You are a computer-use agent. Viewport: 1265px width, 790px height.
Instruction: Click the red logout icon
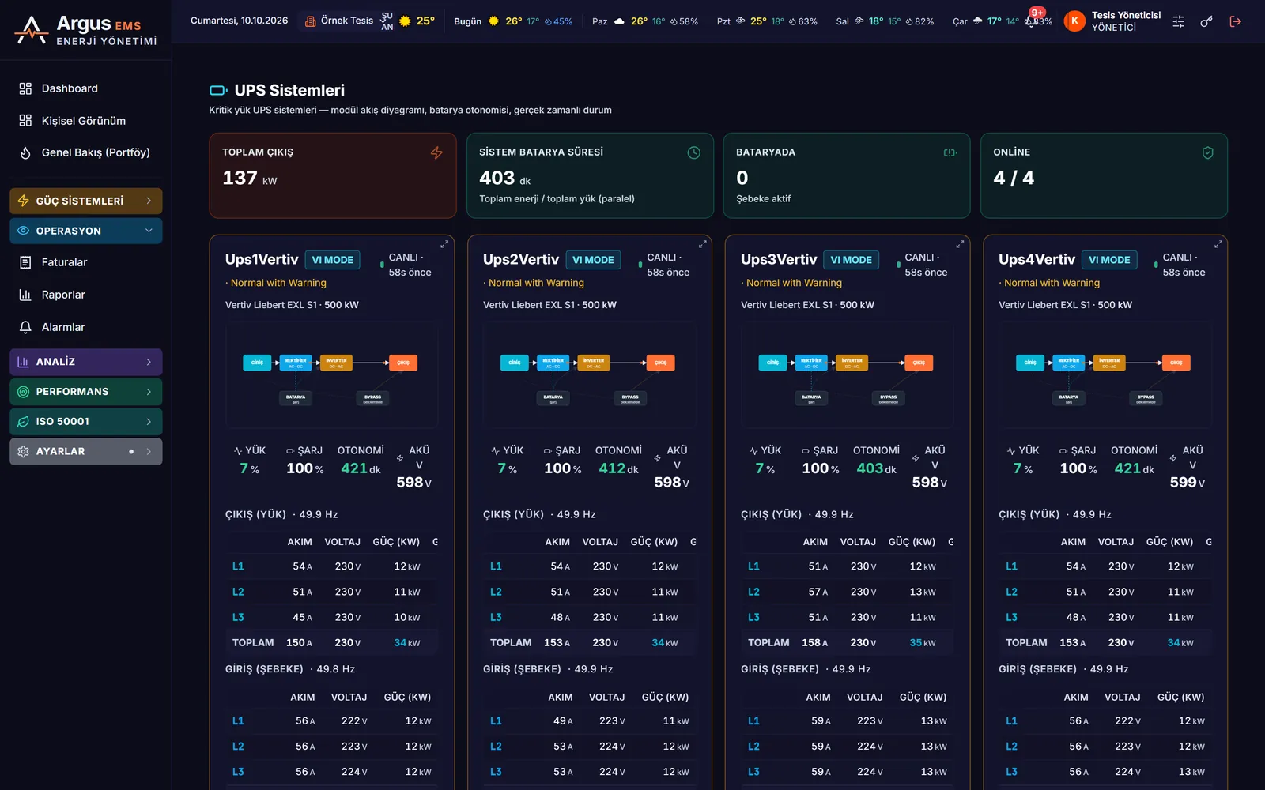point(1235,21)
